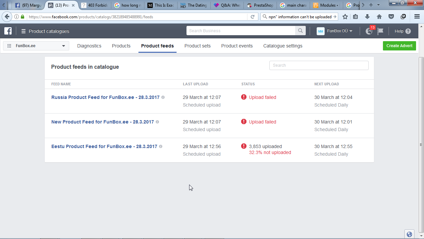Viewport: 424px width, 239px height.
Task: Click the flag icon in the Facebook header
Action: click(380, 31)
